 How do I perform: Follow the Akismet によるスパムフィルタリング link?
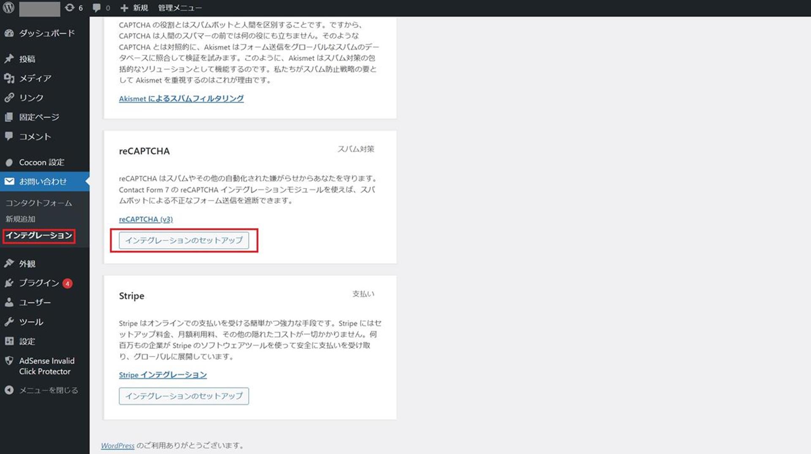coord(181,98)
